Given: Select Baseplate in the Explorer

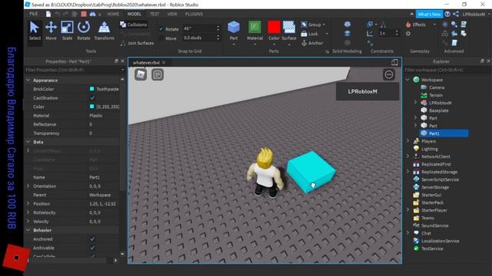Looking at the screenshot, I should (x=438, y=110).
